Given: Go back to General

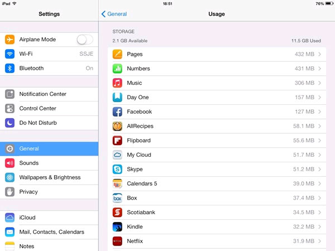Looking at the screenshot, I should tap(114, 14).
